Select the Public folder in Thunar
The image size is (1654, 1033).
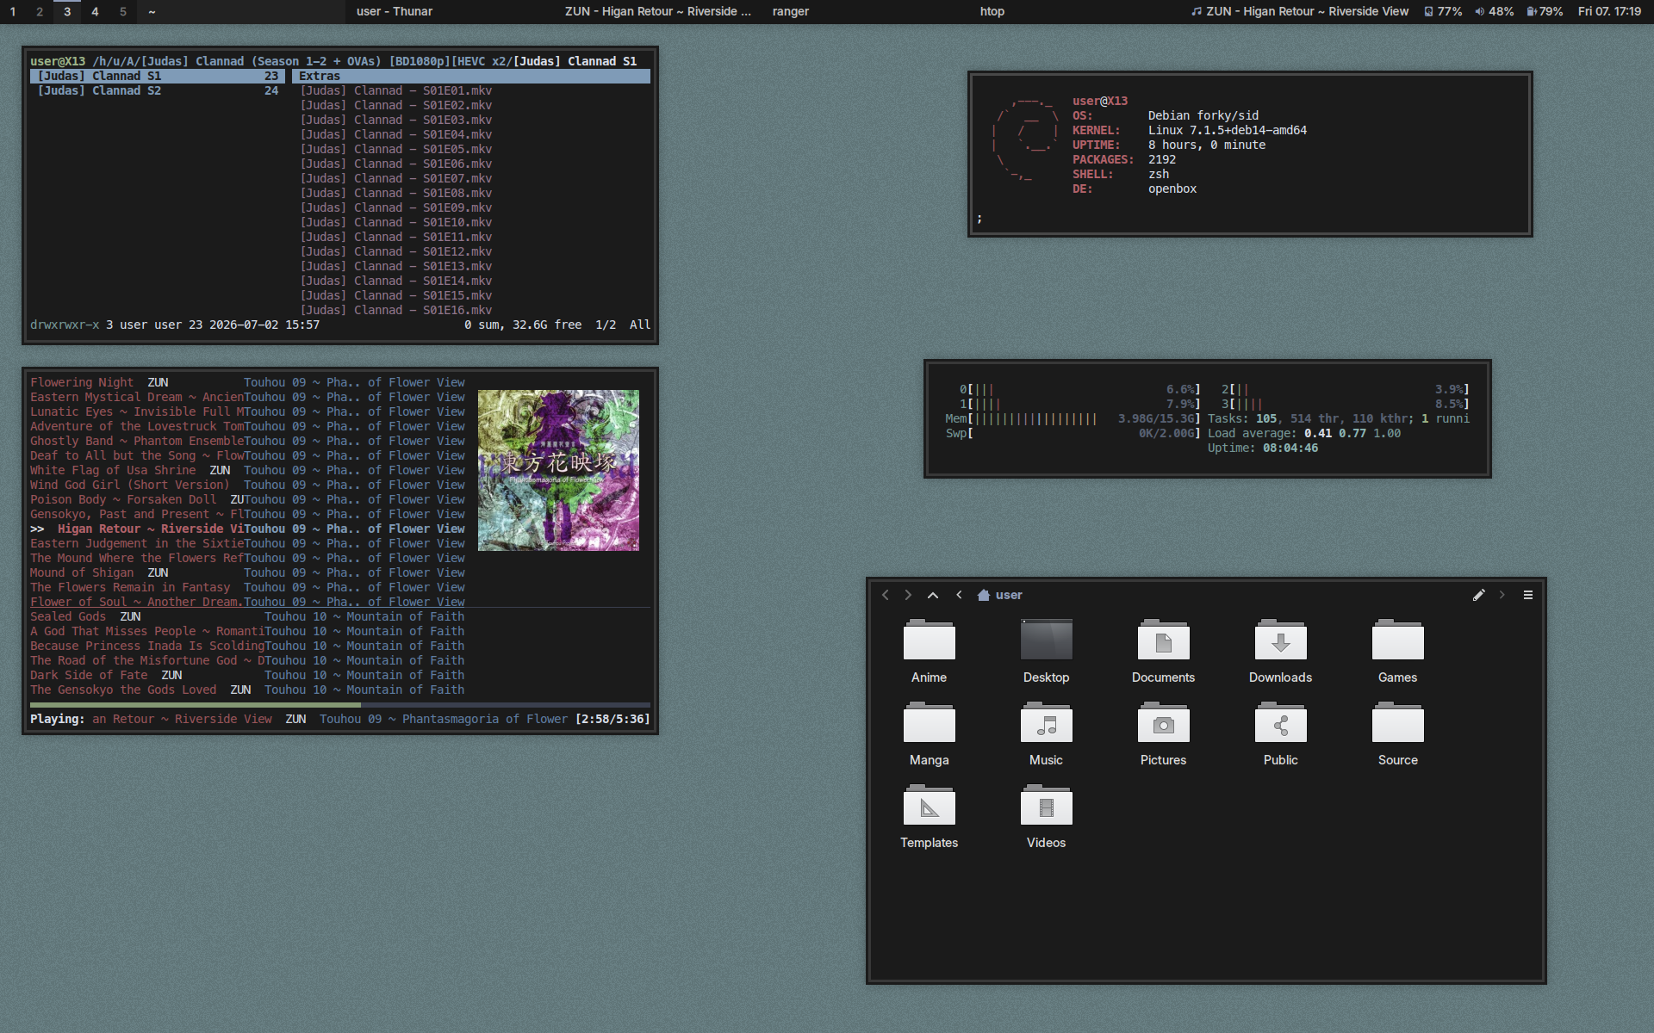[1280, 733]
